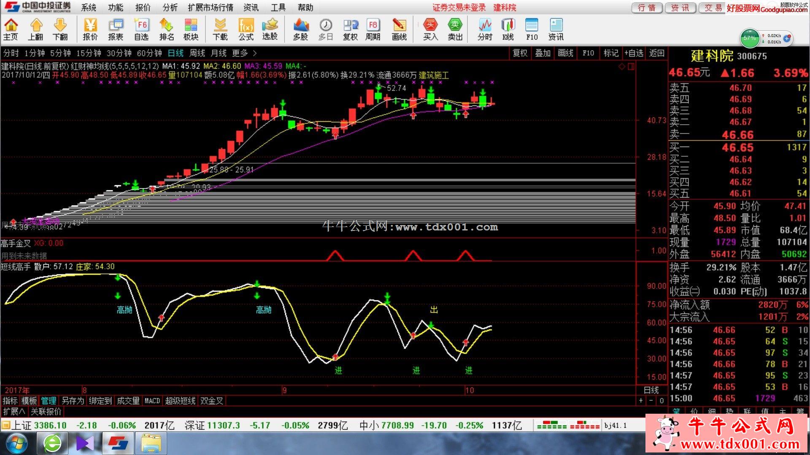The height and width of the screenshot is (455, 810).
Task: Select the 成交量 volume indicator tab
Action: pos(128,401)
